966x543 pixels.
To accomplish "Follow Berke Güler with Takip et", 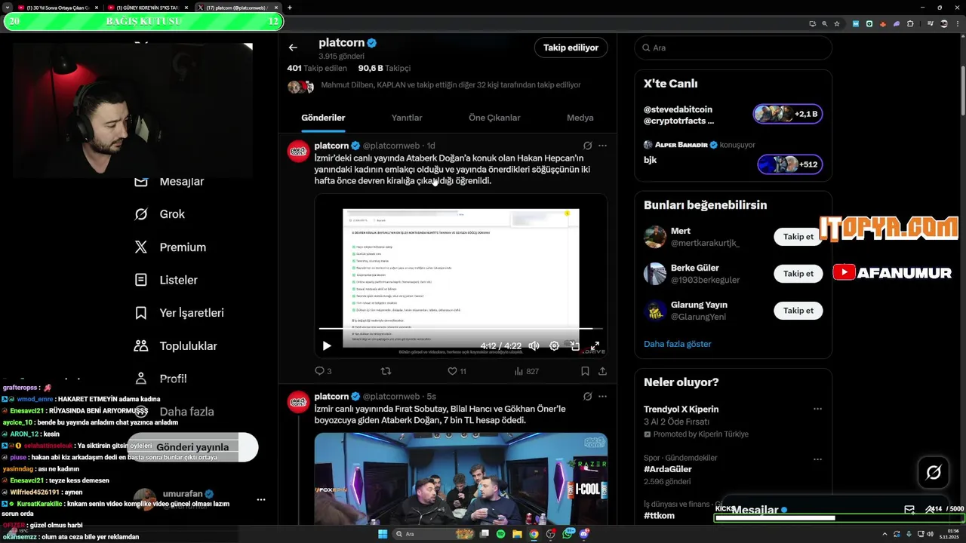I will click(x=798, y=274).
